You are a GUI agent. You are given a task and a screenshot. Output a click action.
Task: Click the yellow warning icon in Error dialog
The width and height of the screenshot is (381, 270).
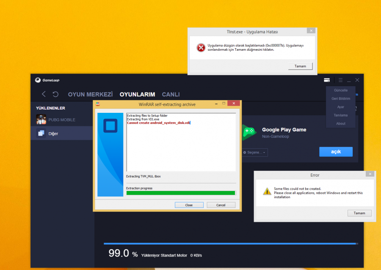point(267,191)
